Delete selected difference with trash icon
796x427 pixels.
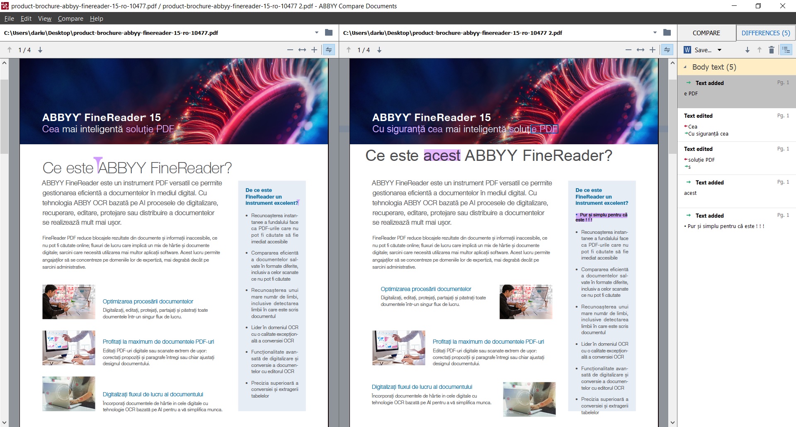tap(772, 50)
